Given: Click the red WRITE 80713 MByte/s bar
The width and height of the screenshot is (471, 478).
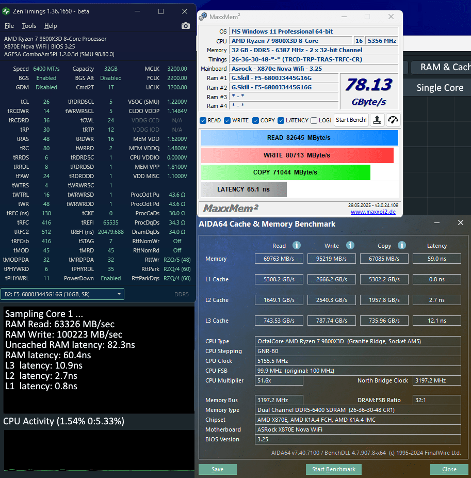Looking at the screenshot, I should click(x=297, y=155).
